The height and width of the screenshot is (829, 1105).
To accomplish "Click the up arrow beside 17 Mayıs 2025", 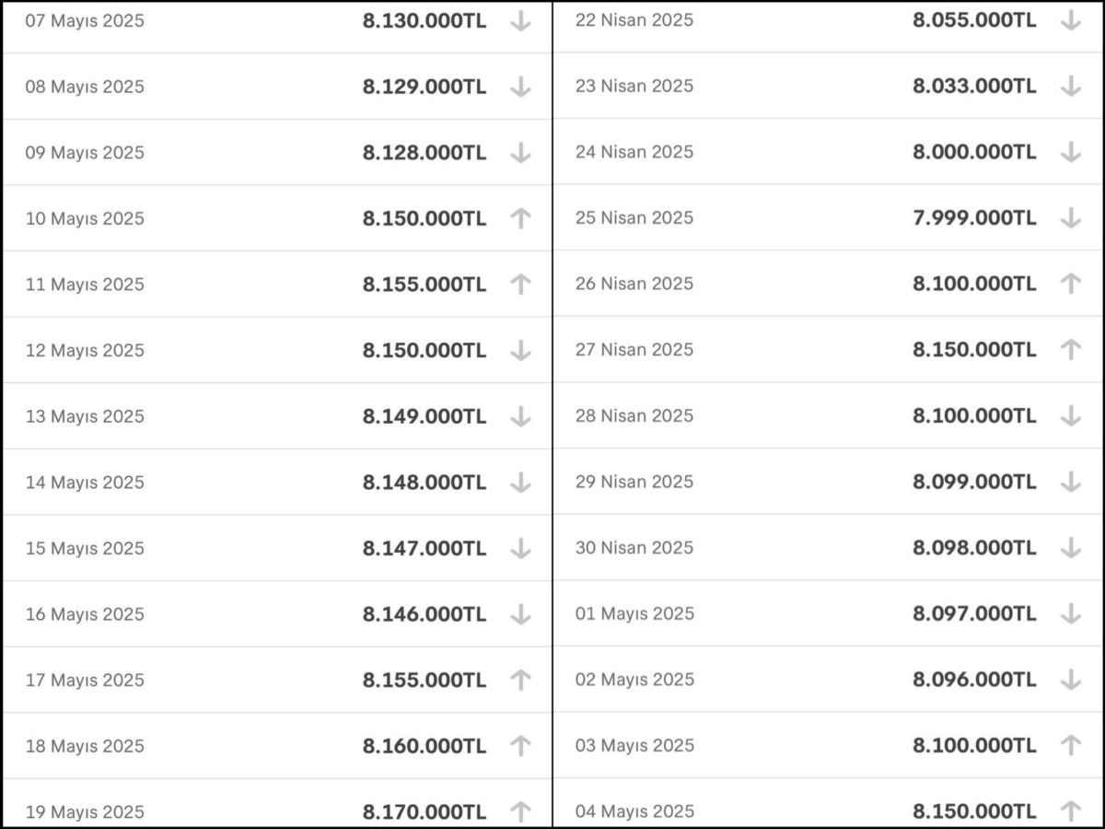I will (520, 681).
